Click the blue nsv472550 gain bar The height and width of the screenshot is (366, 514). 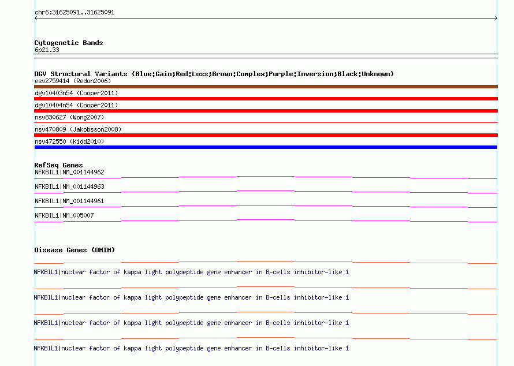pyautogui.click(x=266, y=147)
